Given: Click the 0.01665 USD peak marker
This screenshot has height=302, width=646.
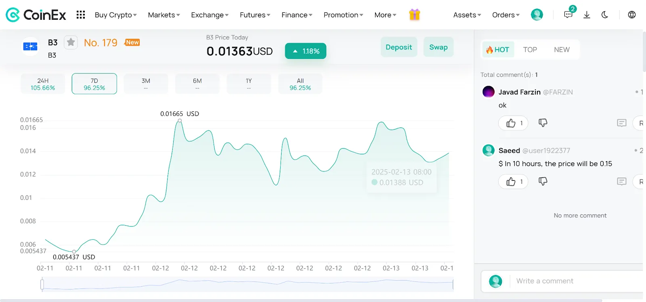Looking at the screenshot, I should (180, 120).
